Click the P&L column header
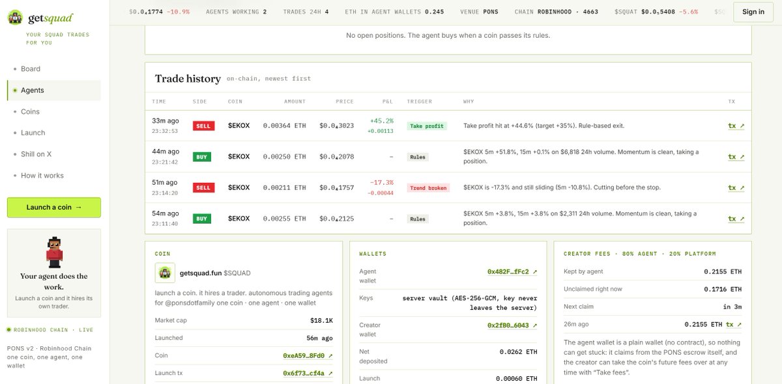 coord(387,102)
